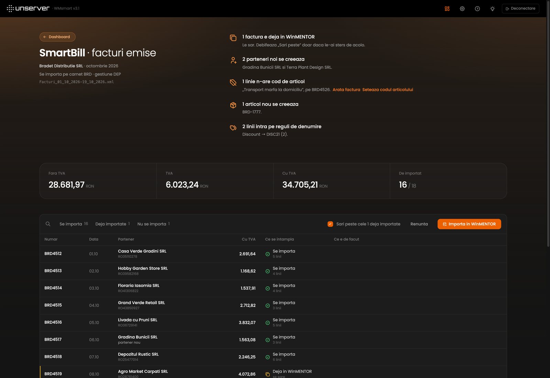Image resolution: width=550 pixels, height=378 pixels.
Task: Click partner Floraria Iasomia SRL
Action: (139, 286)
